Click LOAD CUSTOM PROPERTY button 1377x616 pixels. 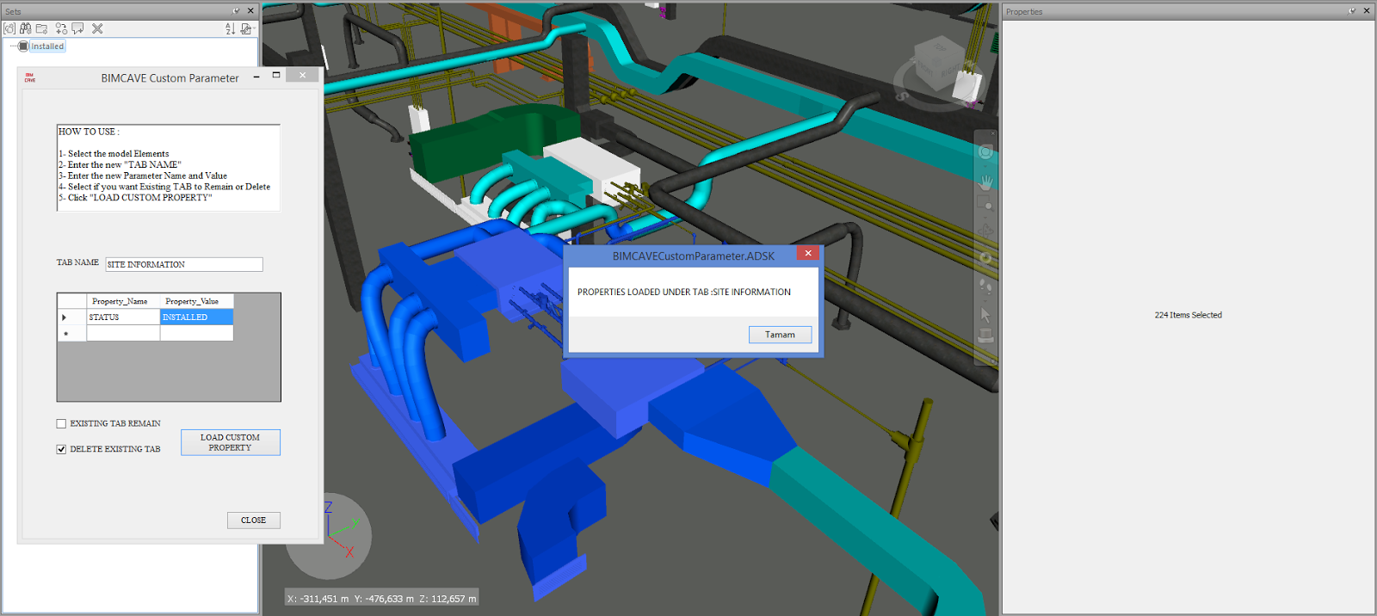(x=230, y=442)
